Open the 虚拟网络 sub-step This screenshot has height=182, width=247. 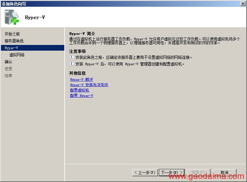pyautogui.click(x=17, y=55)
